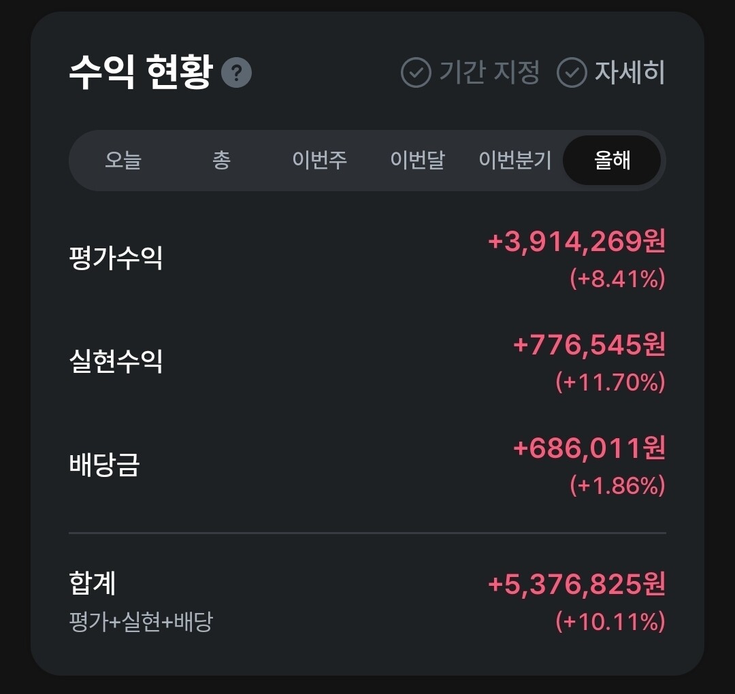The image size is (735, 694).
Task: Enable the 자세히 detailed view label
Action: point(630,72)
